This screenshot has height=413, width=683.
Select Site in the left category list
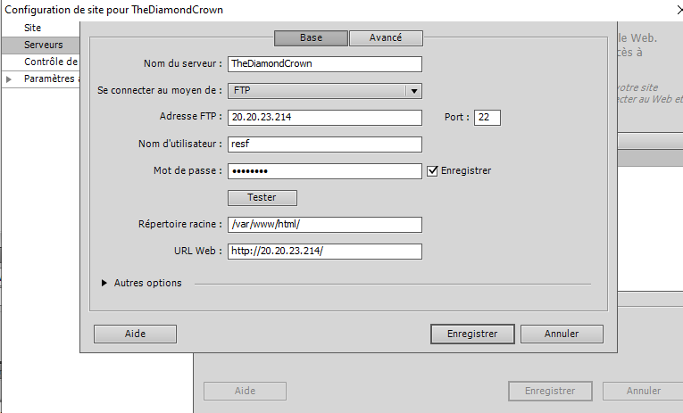pyautogui.click(x=33, y=28)
